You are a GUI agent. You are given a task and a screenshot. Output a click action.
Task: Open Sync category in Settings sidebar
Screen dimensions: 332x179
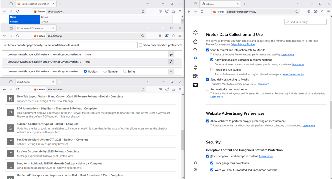[195, 67]
